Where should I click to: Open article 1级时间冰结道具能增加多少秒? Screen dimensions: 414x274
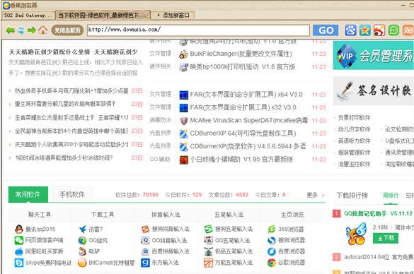(x=64, y=157)
